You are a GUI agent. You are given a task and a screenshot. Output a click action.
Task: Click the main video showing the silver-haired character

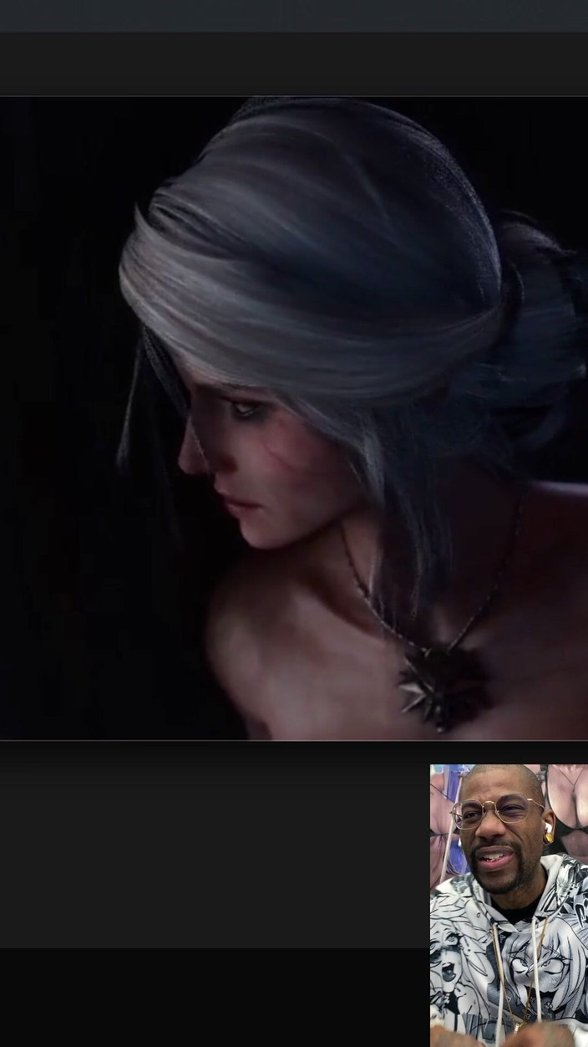[294, 418]
